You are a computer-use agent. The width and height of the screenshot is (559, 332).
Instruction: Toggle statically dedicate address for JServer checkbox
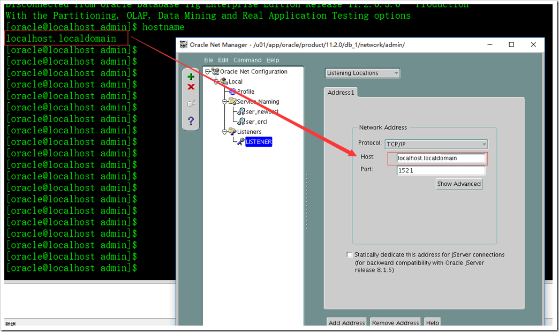click(349, 254)
